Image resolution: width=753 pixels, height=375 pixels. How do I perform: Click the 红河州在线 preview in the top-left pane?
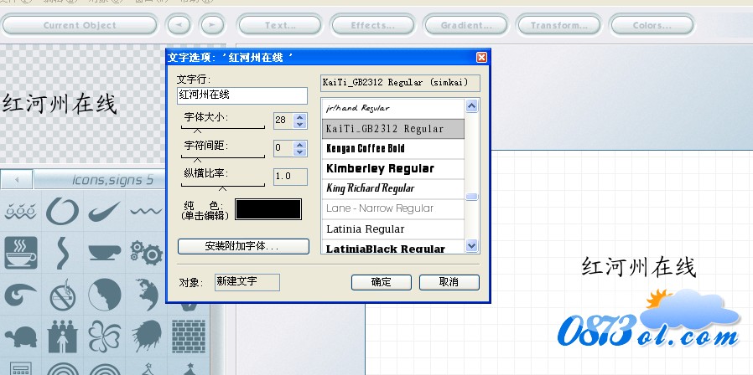[x=60, y=104]
